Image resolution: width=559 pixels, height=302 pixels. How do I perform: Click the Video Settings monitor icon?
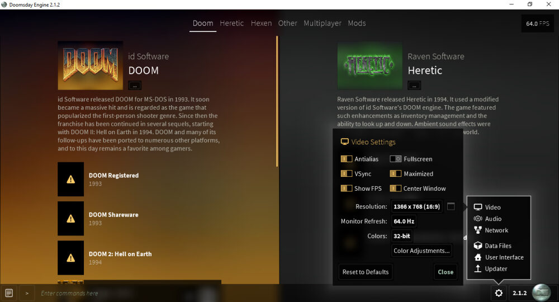tap(344, 142)
